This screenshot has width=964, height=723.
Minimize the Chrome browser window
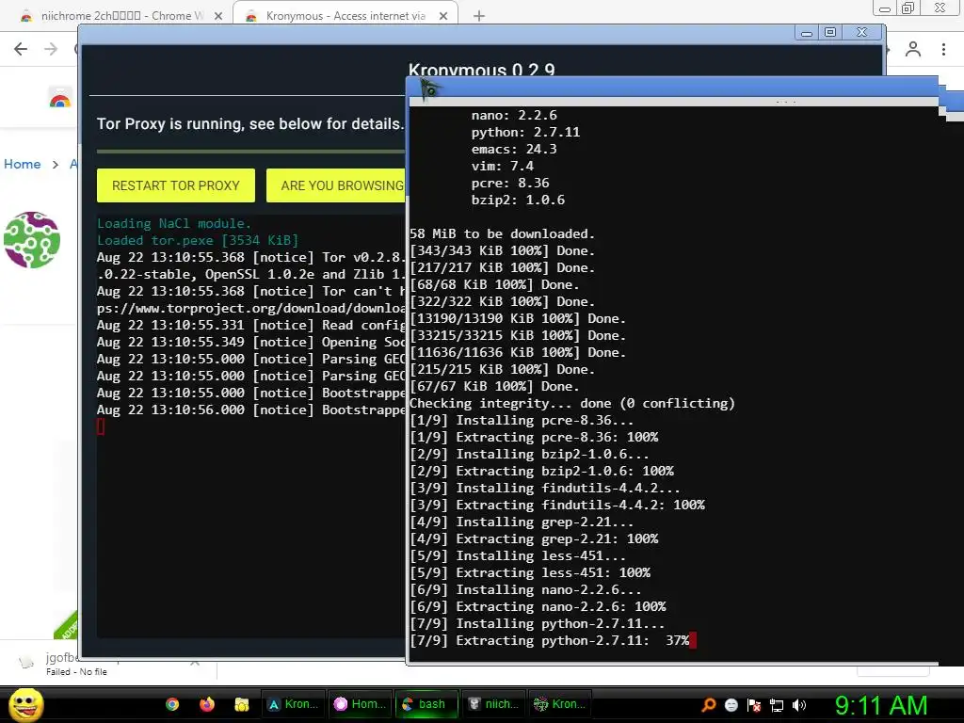(x=885, y=8)
